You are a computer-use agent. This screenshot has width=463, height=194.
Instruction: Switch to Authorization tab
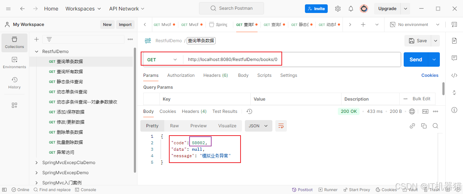[181, 75]
